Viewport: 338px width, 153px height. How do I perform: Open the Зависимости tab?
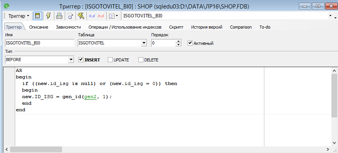coord(68,27)
